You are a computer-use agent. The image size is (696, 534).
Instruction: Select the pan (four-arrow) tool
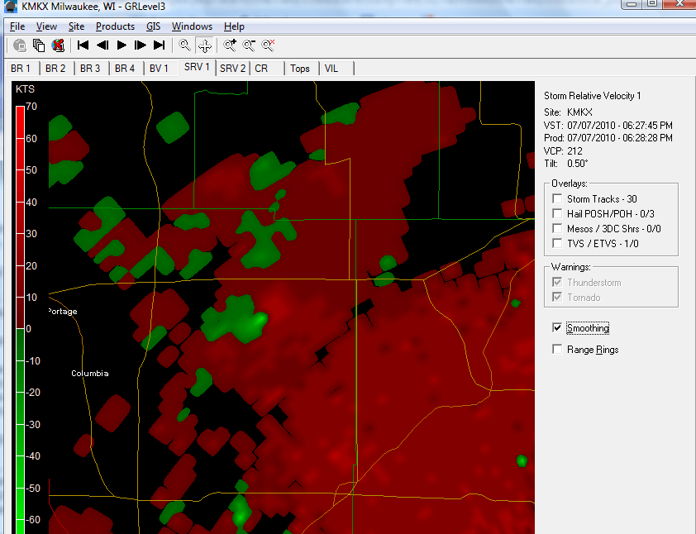tap(205, 45)
